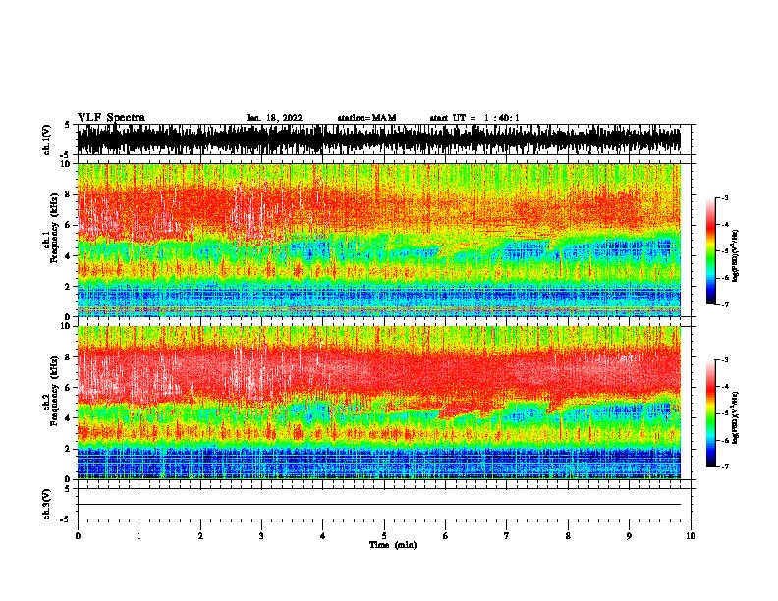Click the flat ch.3 voltage trace line
Screen dimensions: 778x601
pyautogui.click(x=379, y=505)
